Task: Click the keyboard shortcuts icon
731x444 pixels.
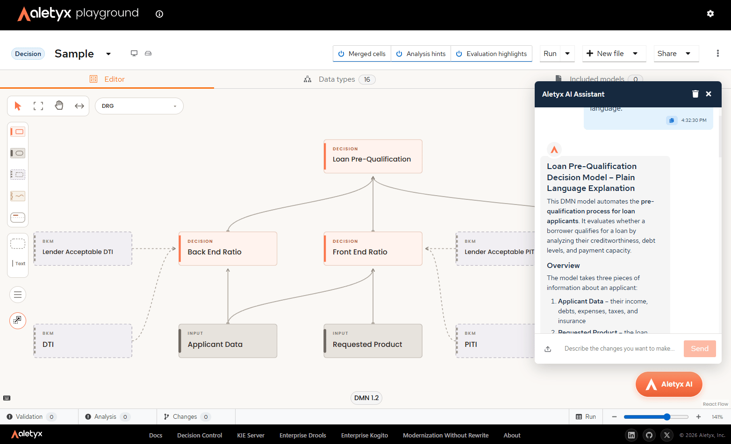Action: [7, 398]
